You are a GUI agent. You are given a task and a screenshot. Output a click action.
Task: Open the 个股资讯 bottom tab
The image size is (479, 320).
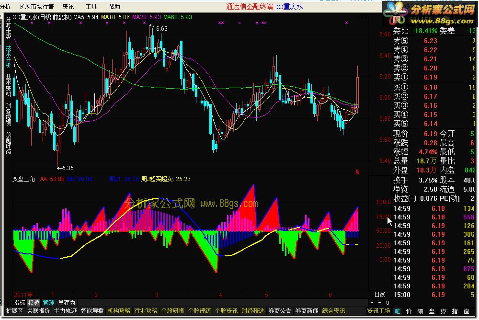pos(227,311)
